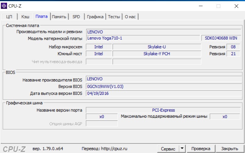Click the Сервис button
The image size is (245, 153).
pos(168,149)
